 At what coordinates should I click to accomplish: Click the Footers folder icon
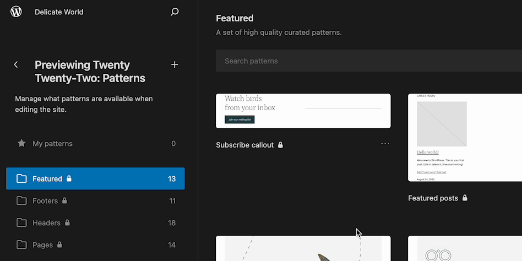21,201
